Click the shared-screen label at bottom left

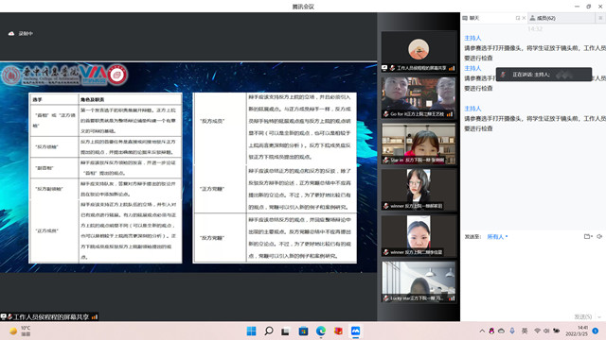coord(49,317)
